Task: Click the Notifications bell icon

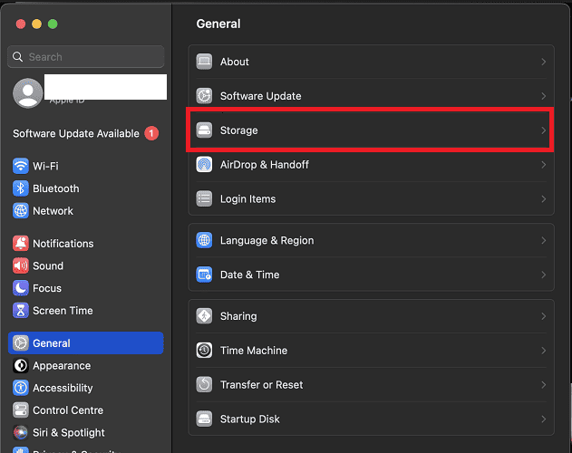Action: tap(21, 244)
